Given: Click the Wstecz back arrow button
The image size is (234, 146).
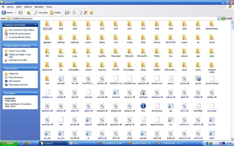Looking at the screenshot, I should [x=7, y=13].
